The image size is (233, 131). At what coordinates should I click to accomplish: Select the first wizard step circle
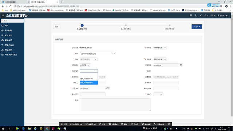pos(82,25)
